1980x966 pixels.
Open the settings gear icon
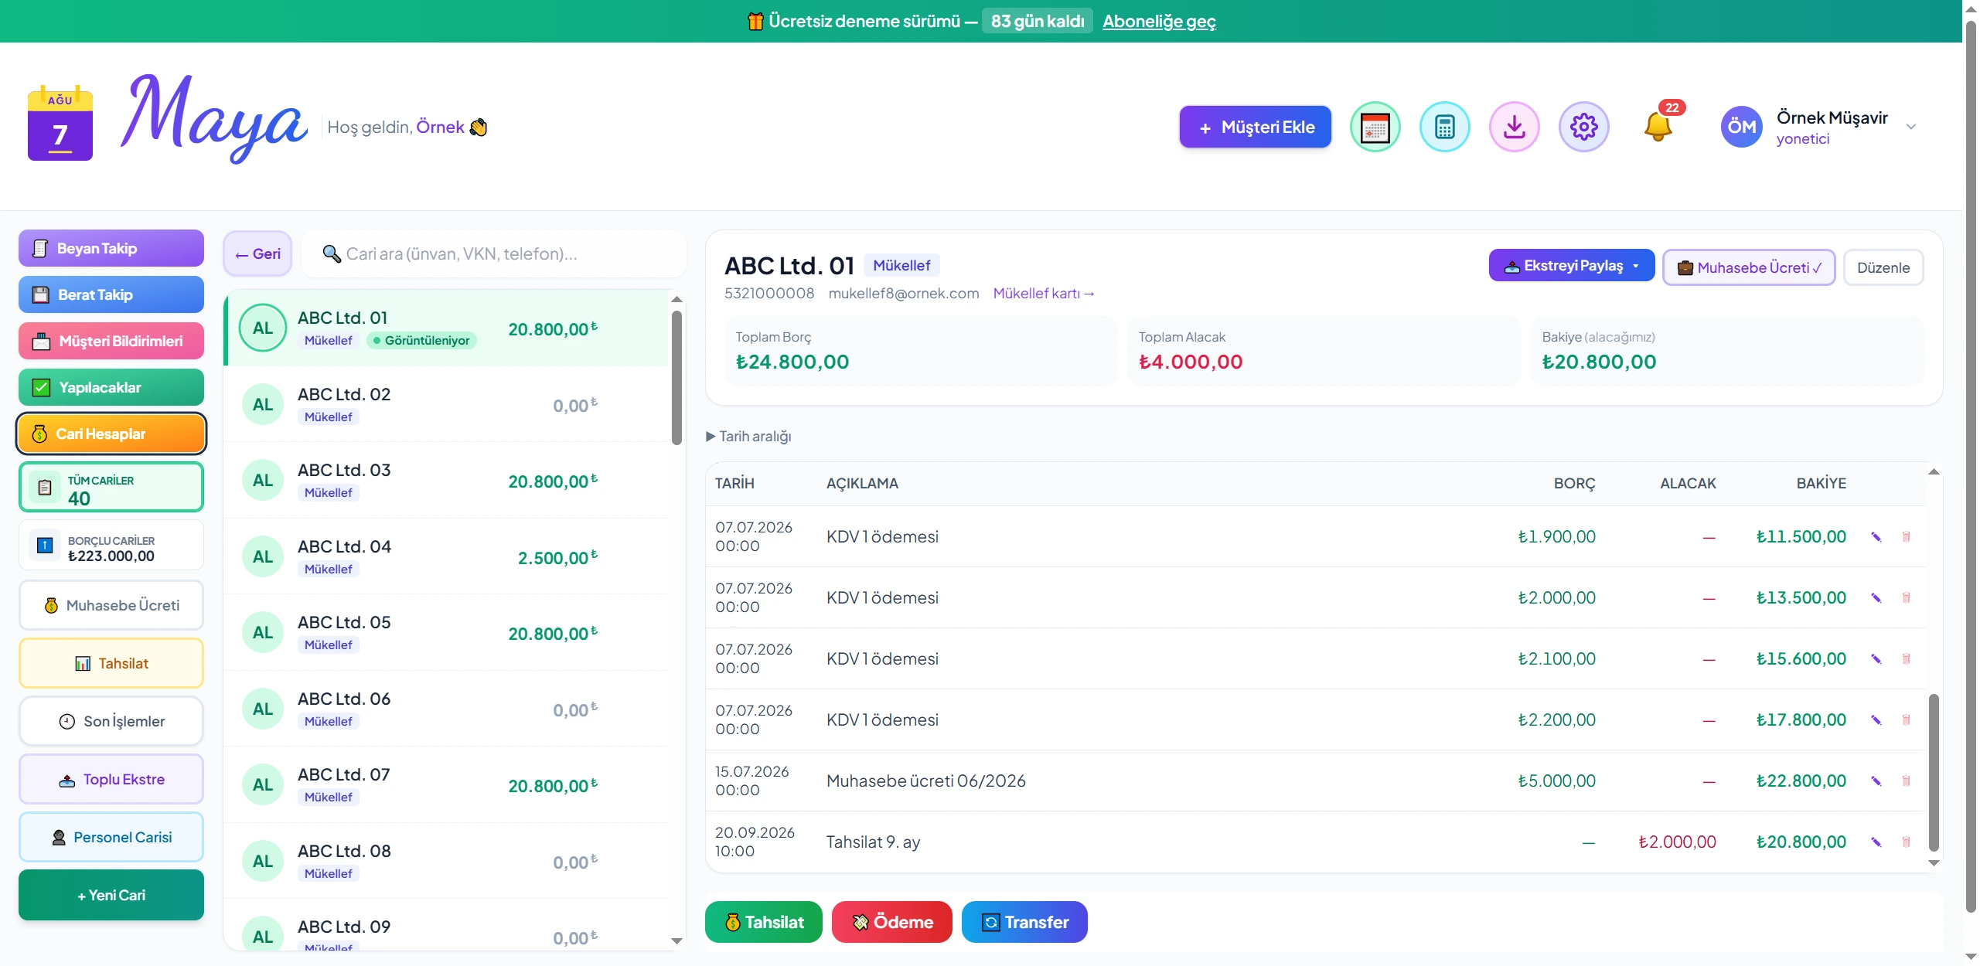click(1583, 127)
